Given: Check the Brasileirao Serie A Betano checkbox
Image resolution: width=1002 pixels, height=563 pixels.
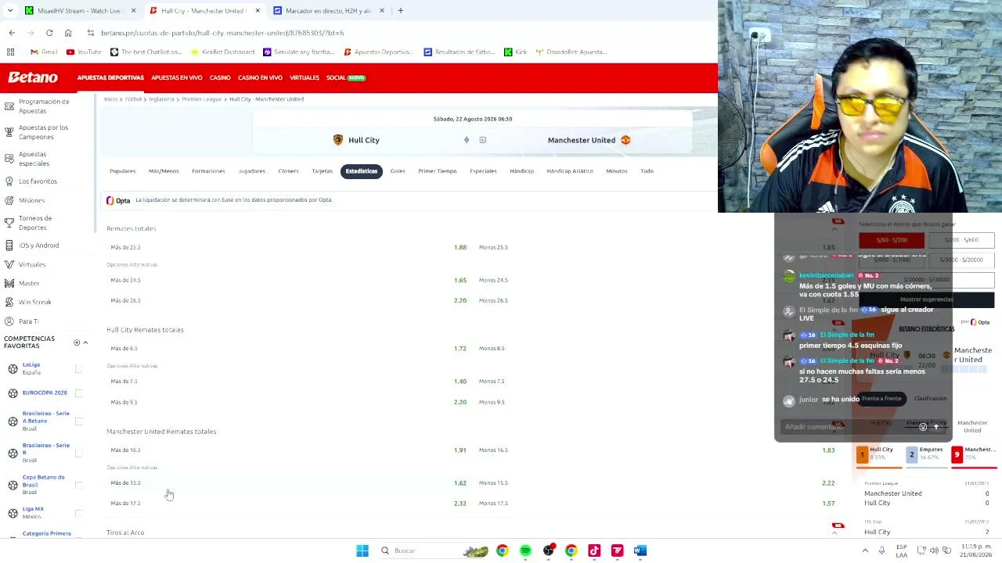Looking at the screenshot, I should point(78,421).
